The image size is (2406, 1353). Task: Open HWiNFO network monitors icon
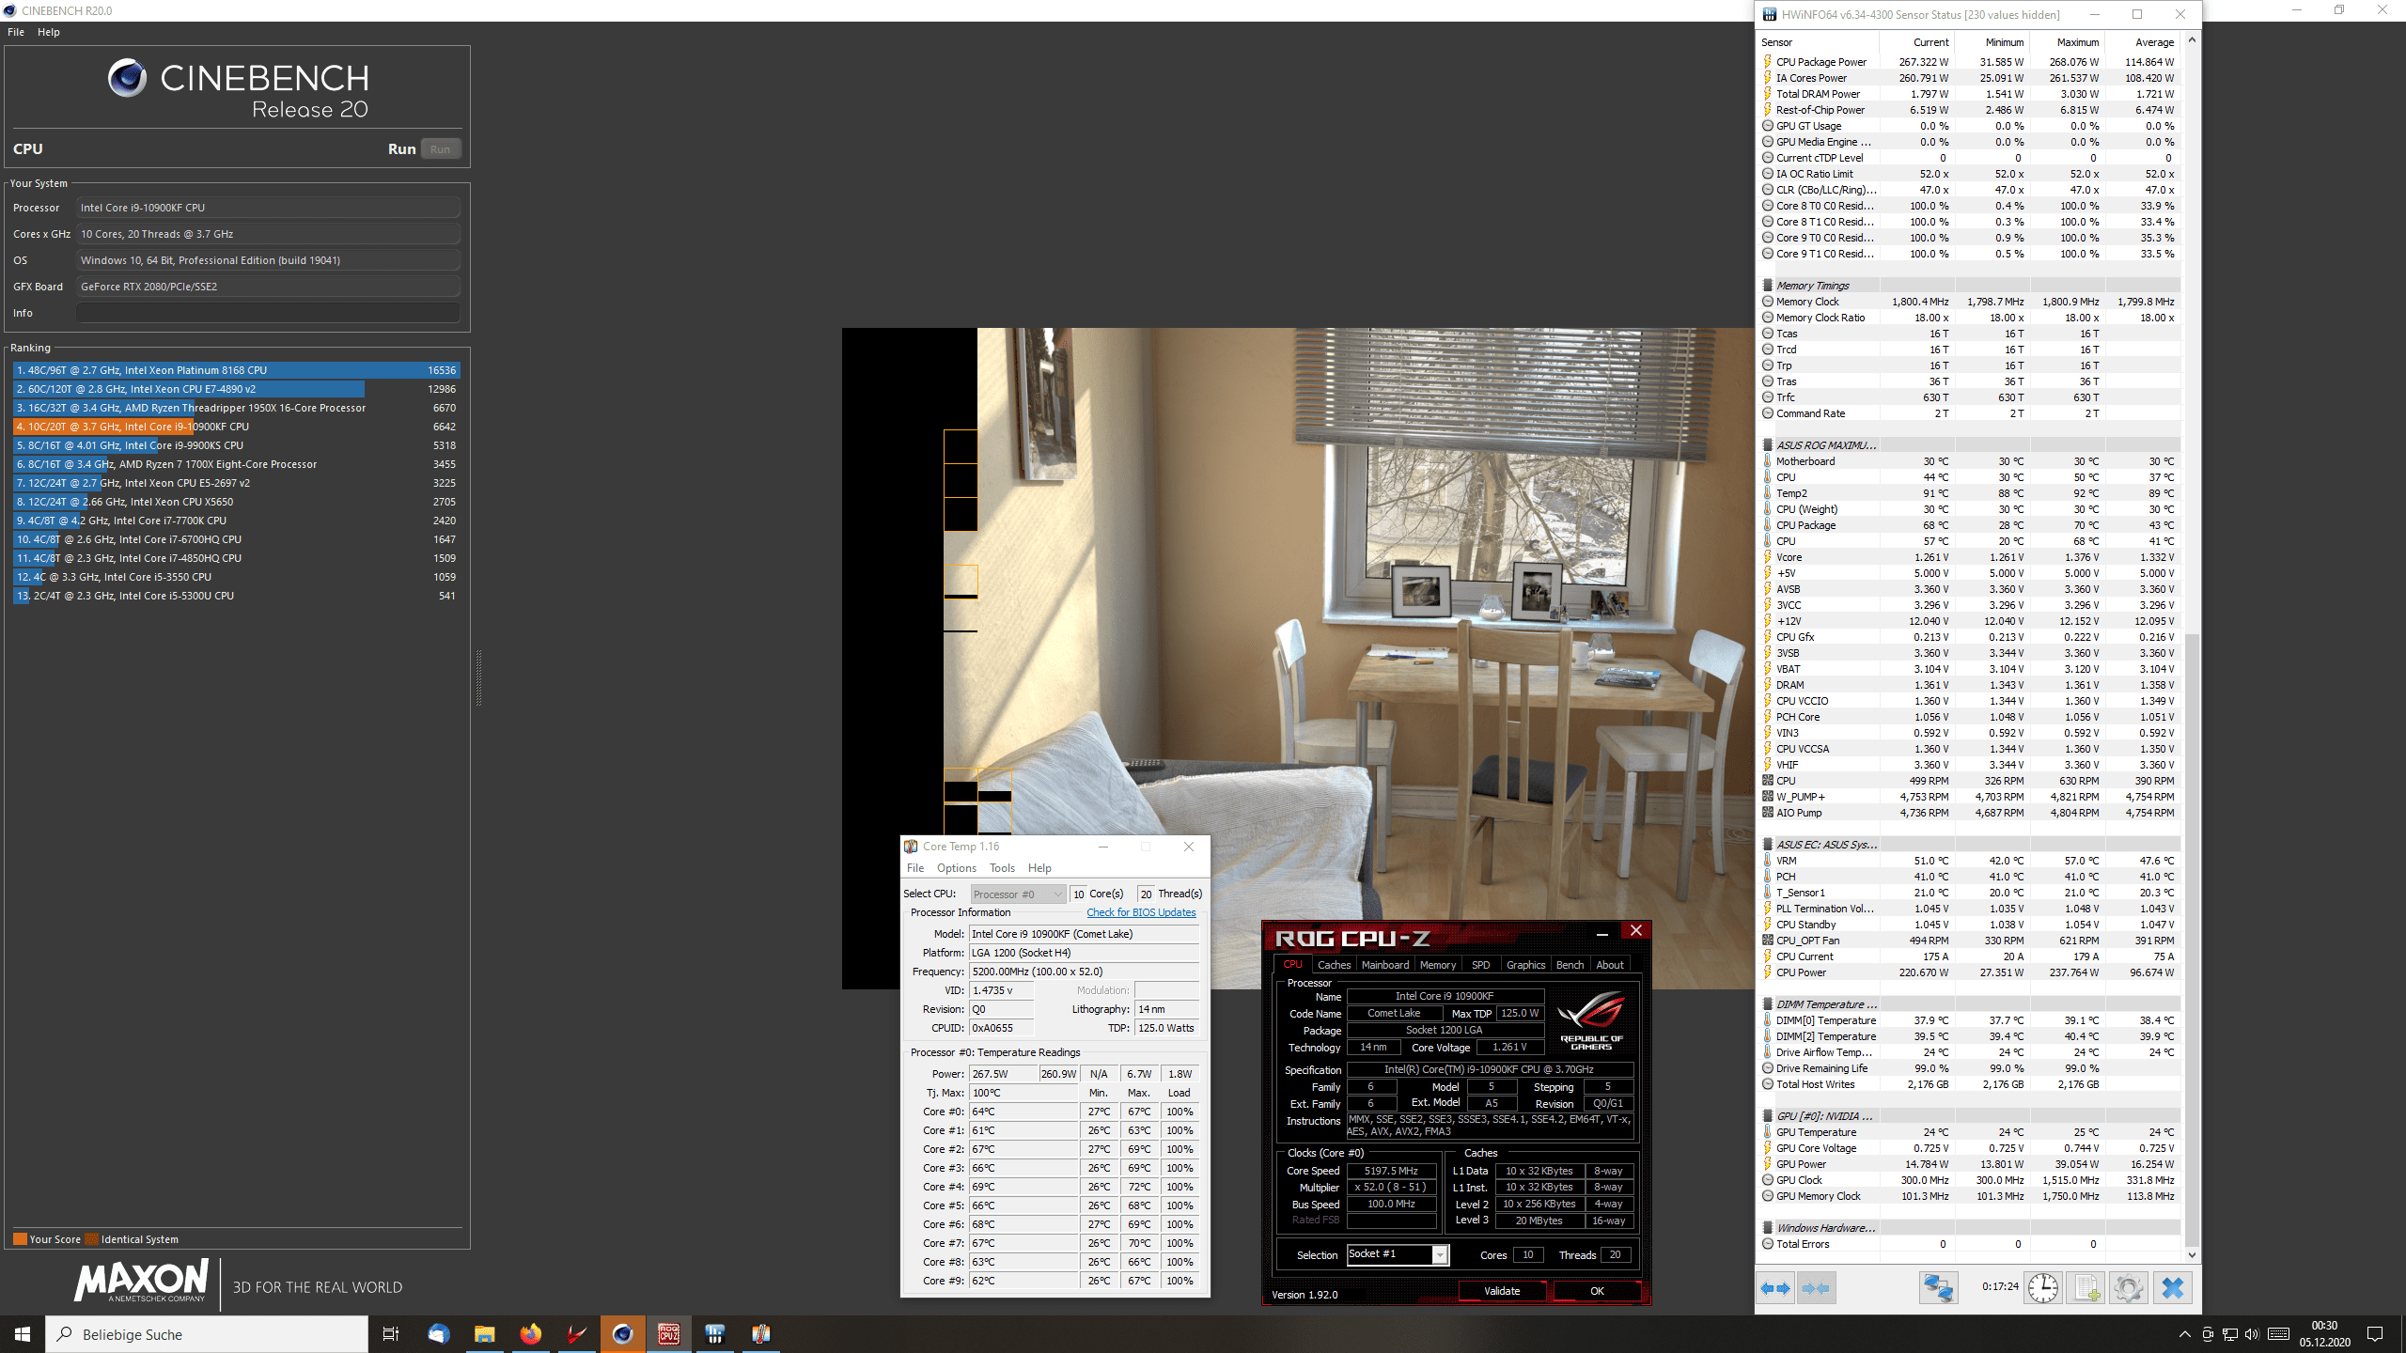click(1938, 1288)
